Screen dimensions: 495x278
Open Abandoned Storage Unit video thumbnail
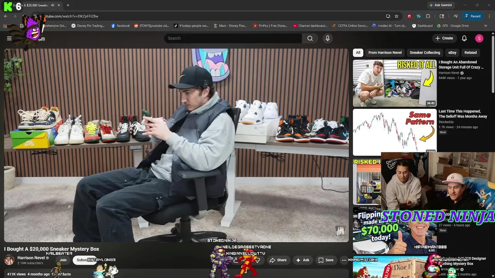pos(394,83)
